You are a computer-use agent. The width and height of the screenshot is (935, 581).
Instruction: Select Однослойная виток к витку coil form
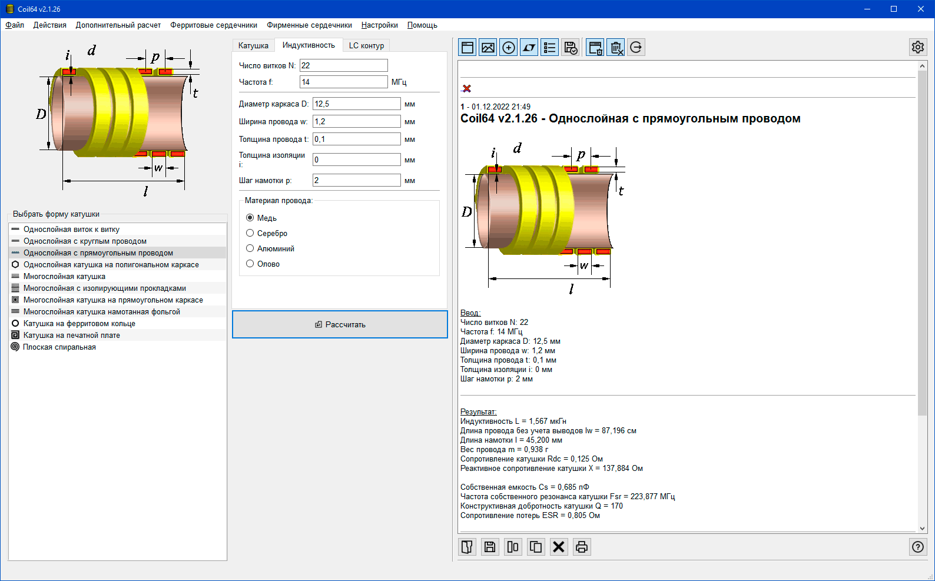click(x=118, y=229)
